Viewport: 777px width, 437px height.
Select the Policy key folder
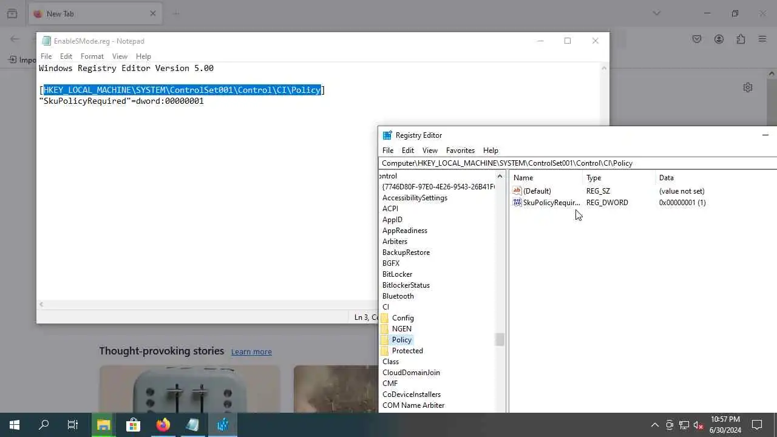click(x=401, y=340)
